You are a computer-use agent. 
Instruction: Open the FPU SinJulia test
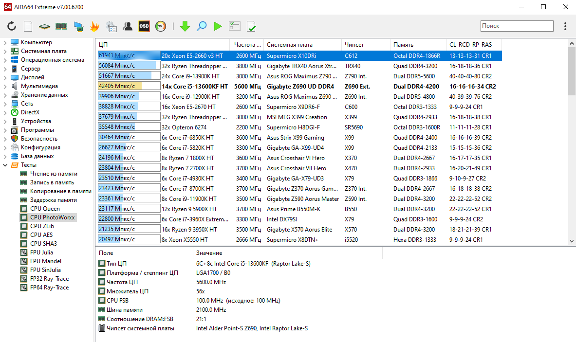coord(45,270)
